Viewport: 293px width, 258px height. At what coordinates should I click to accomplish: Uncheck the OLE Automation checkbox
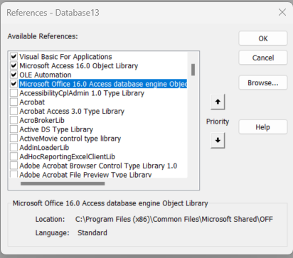[x=14, y=75]
